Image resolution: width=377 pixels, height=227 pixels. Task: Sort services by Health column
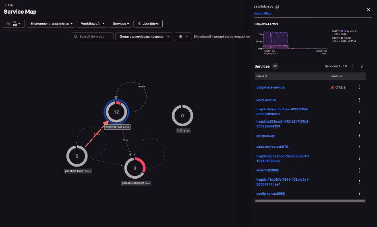click(x=336, y=76)
